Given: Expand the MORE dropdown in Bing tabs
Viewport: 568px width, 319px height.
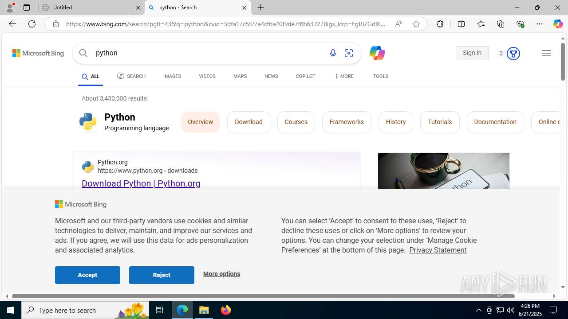Looking at the screenshot, I should click(x=344, y=76).
